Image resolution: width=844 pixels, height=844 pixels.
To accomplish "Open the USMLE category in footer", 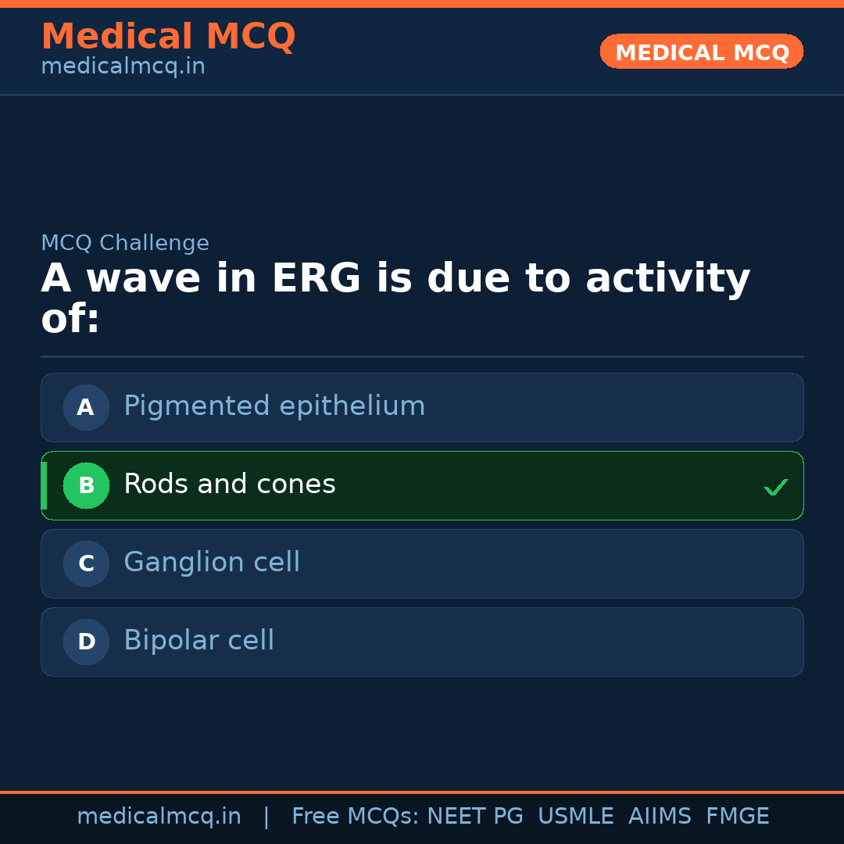I will (x=576, y=815).
